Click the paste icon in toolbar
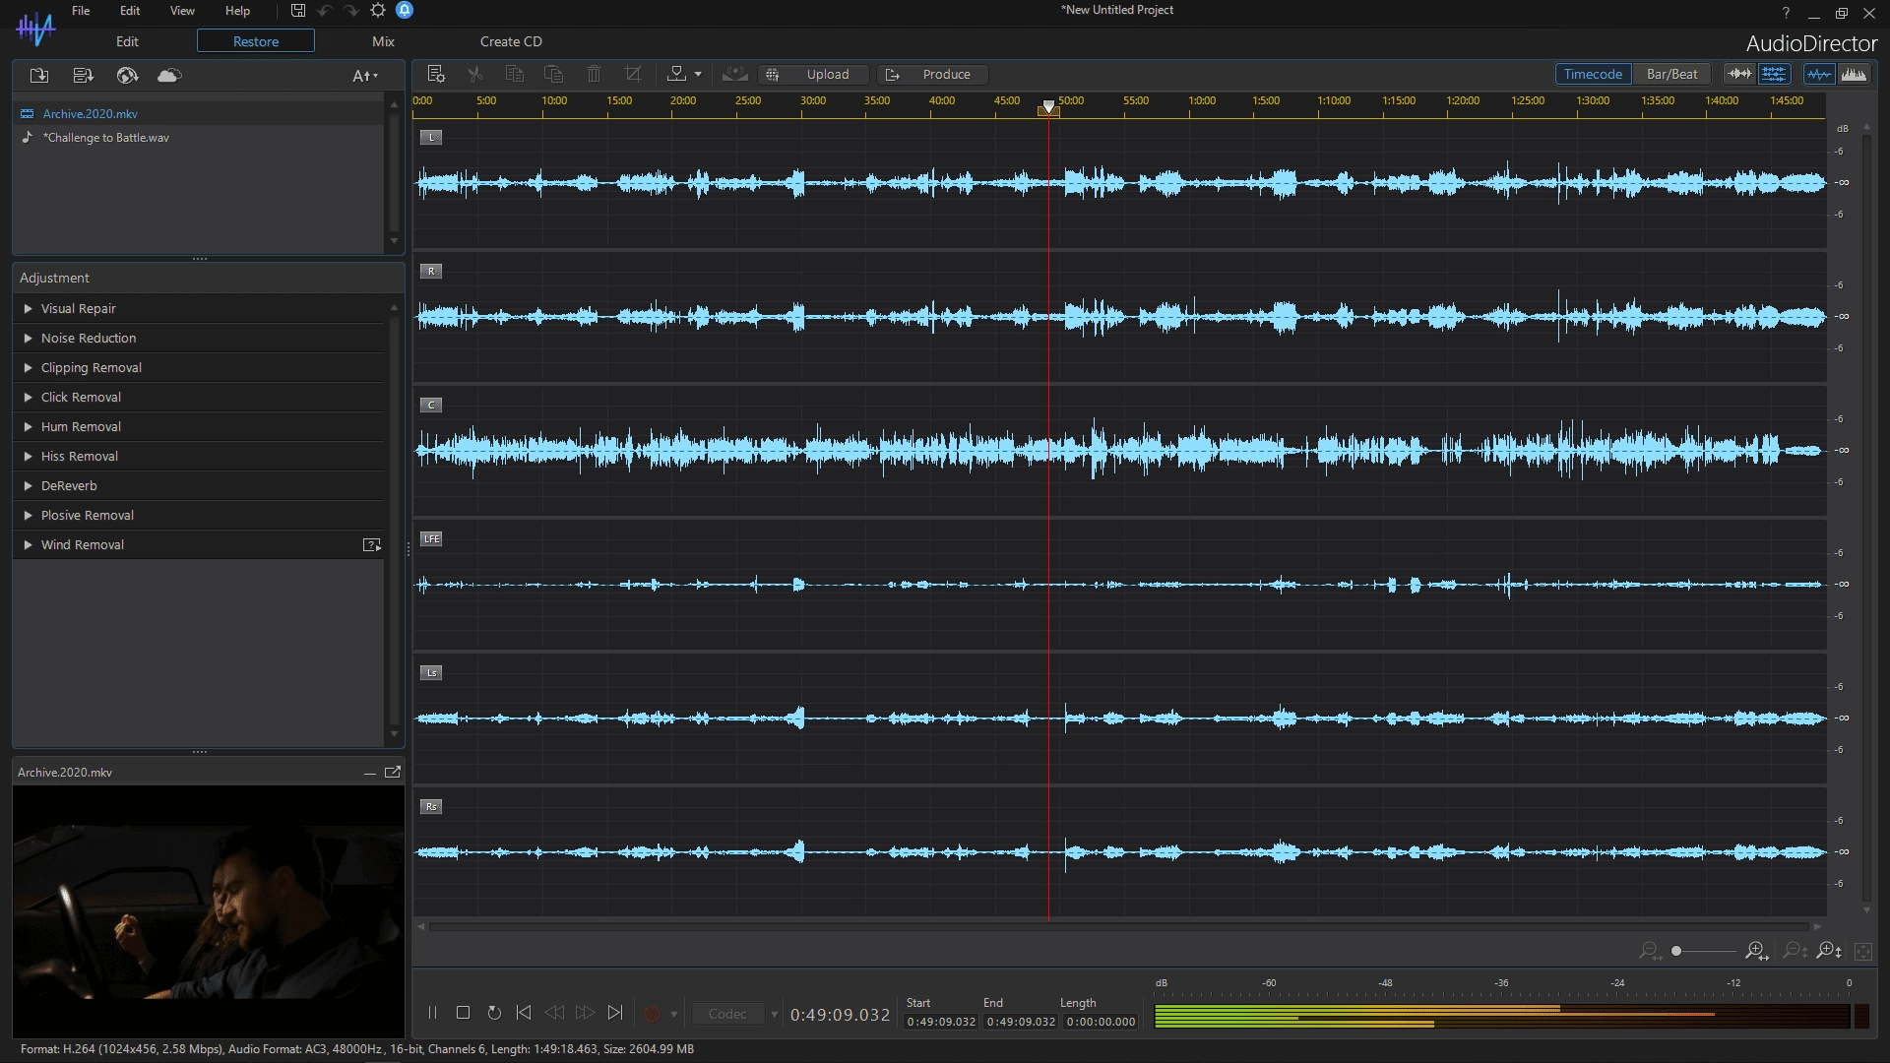1890x1063 pixels. 554,75
